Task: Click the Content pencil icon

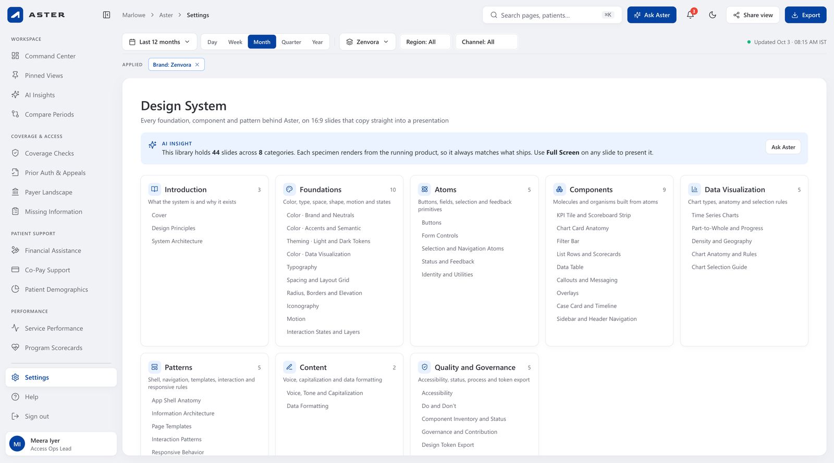Action: 289,367
